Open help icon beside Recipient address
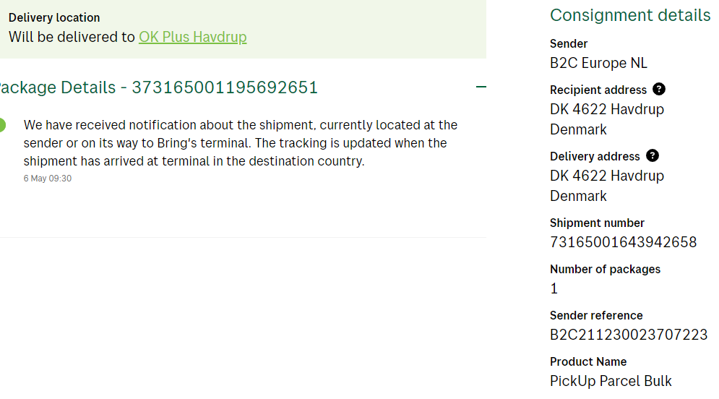The image size is (719, 399). pyautogui.click(x=658, y=90)
